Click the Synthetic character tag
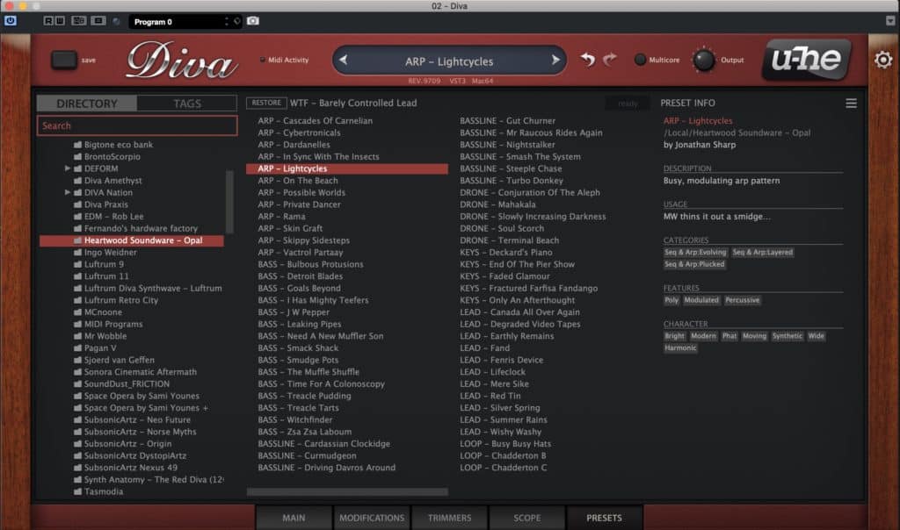The image size is (900, 530). [787, 336]
